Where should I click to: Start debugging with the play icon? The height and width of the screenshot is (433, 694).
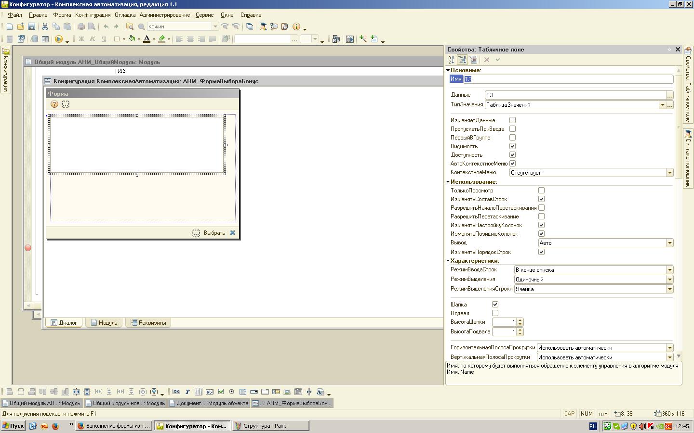(x=59, y=39)
